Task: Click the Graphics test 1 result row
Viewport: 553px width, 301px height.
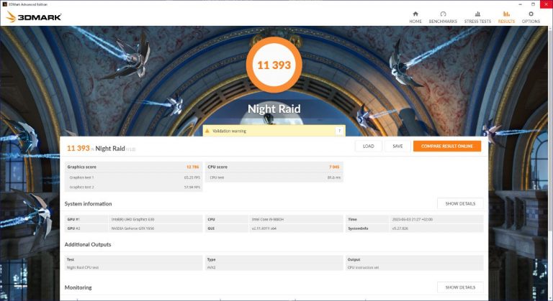Action: [132, 177]
